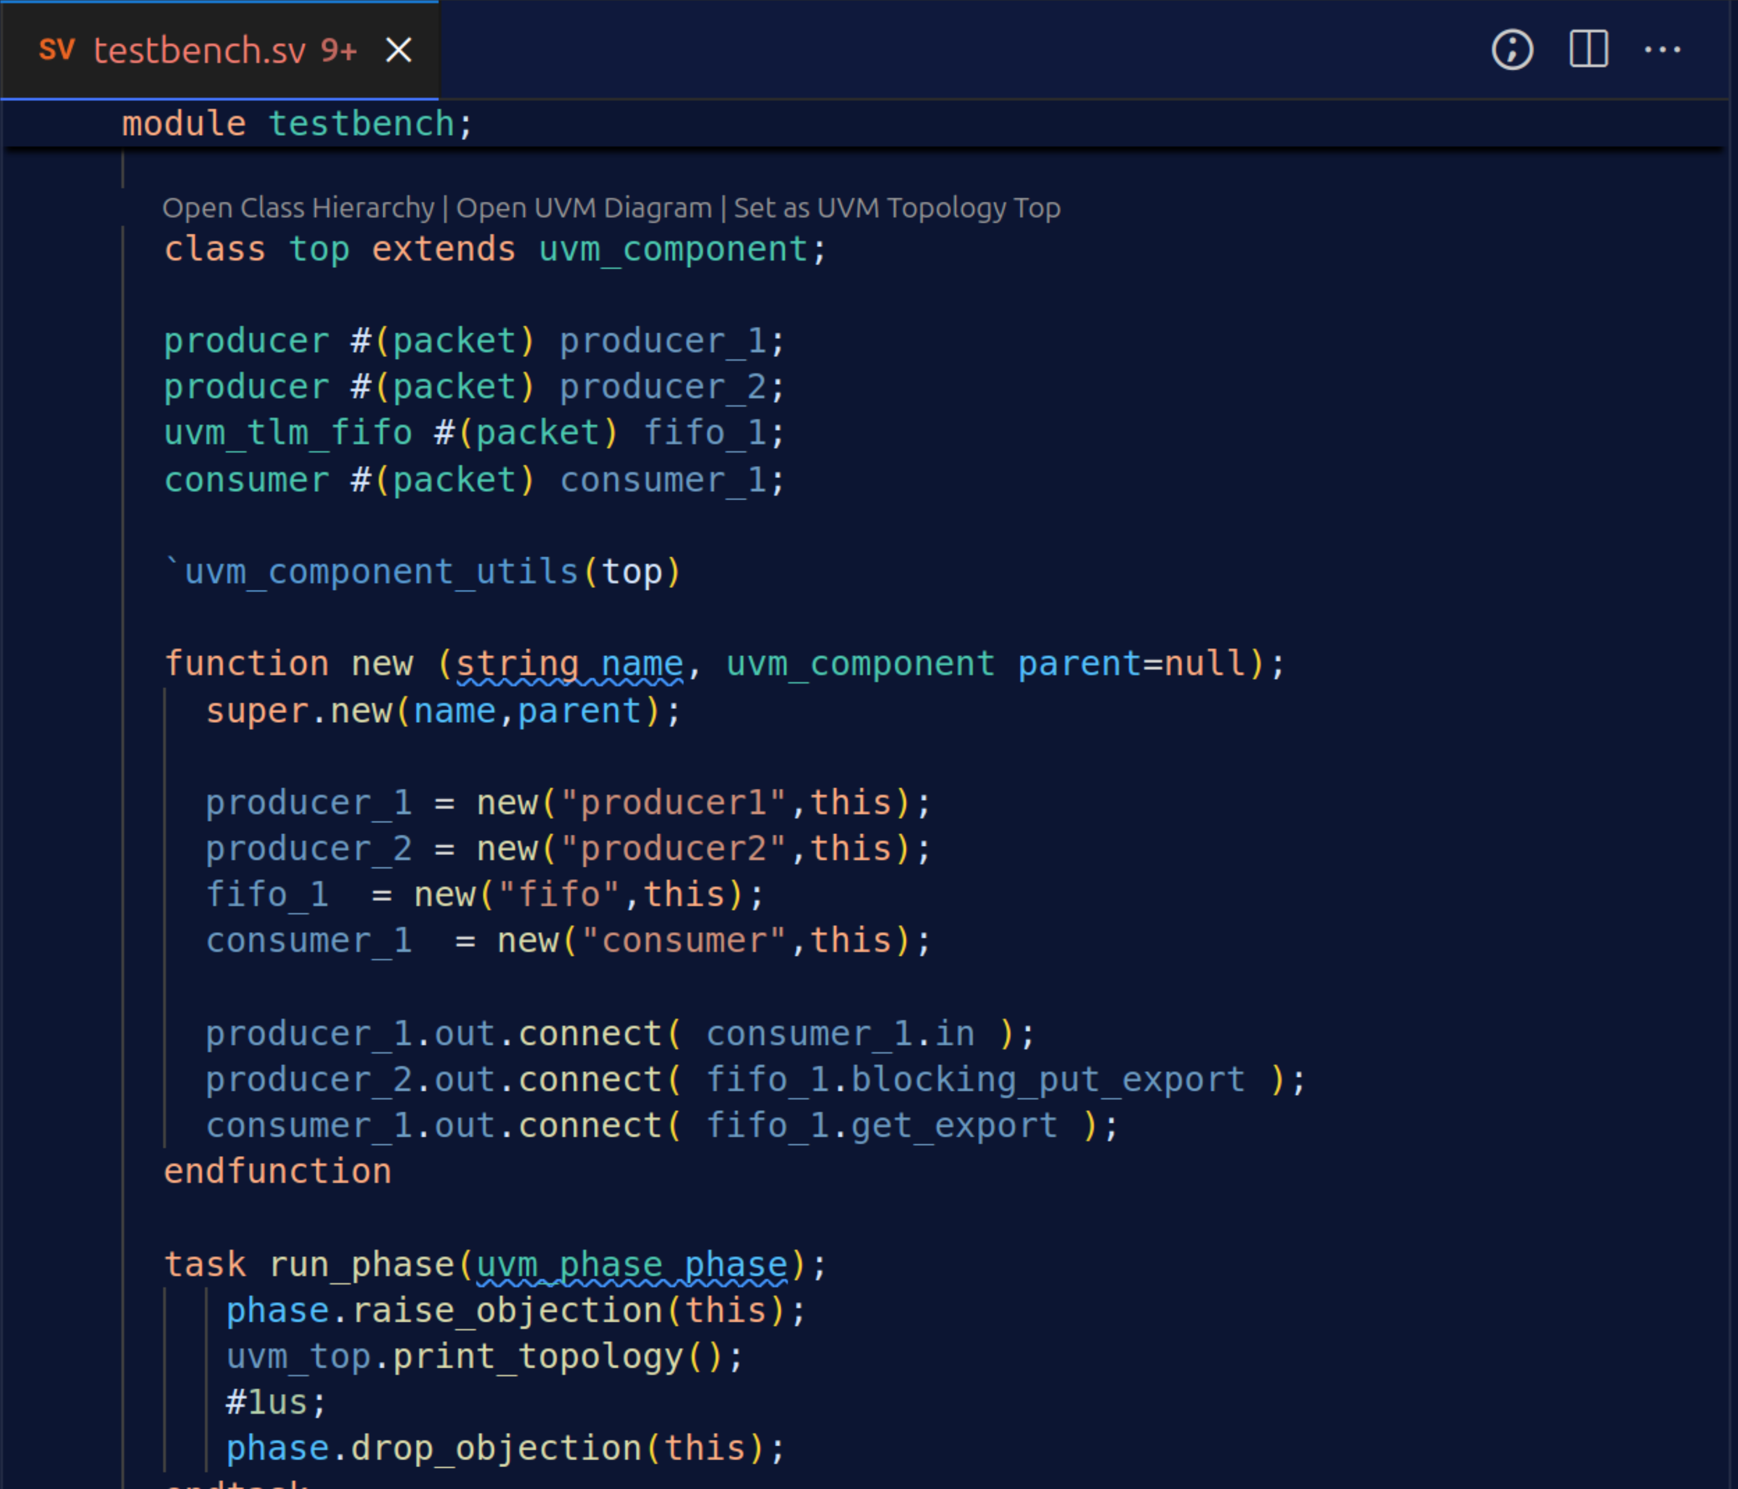Click 'consumer_1.in' connect argument
Image resolution: width=1738 pixels, height=1489 pixels.
(x=840, y=1035)
